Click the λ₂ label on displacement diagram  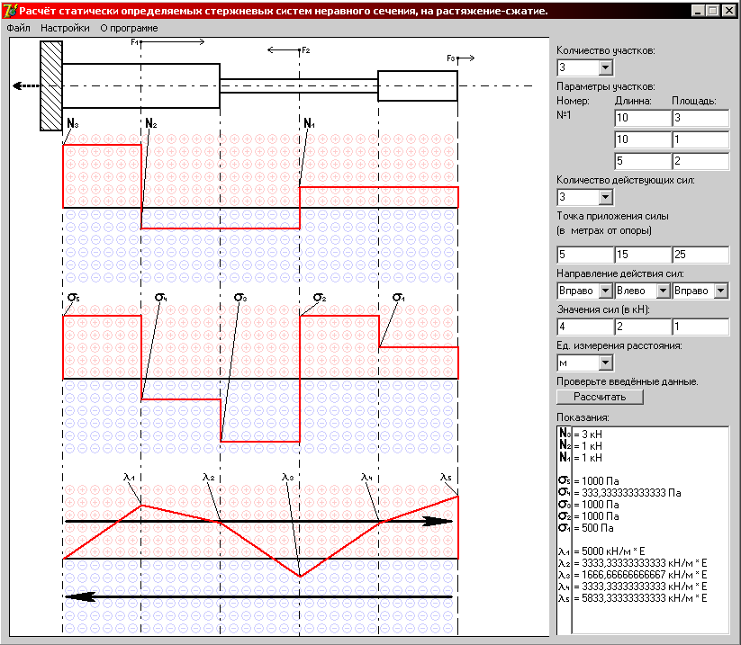(208, 478)
